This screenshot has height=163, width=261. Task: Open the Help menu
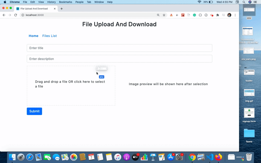[110, 2]
